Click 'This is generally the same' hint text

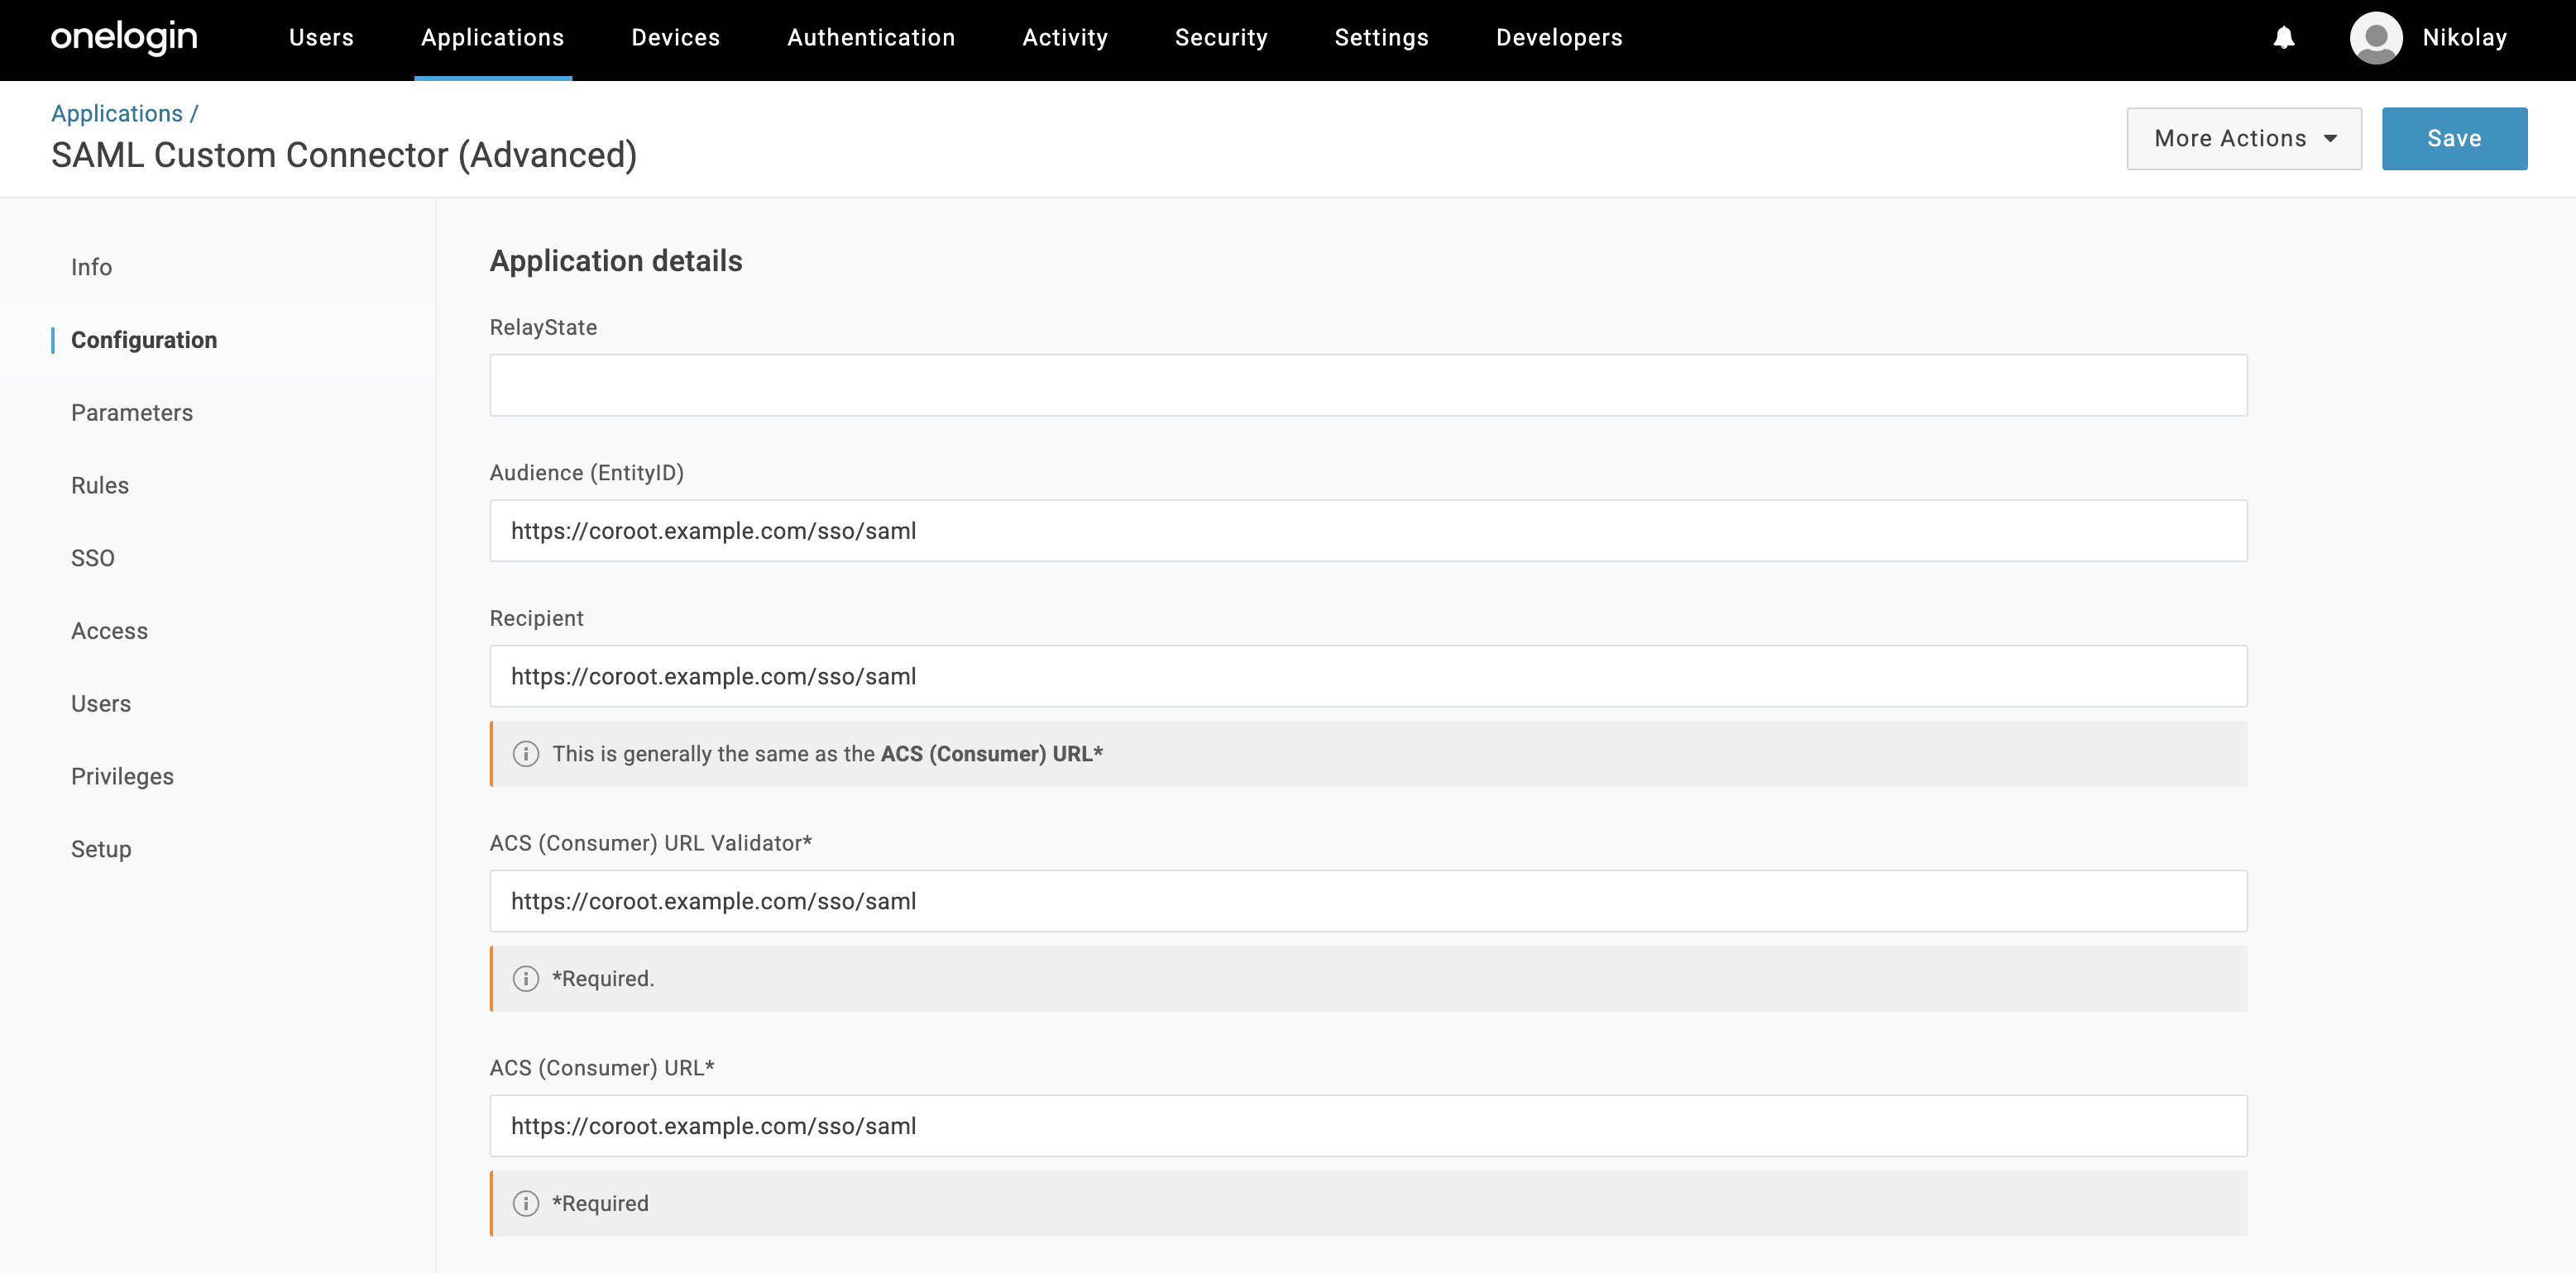(827, 755)
